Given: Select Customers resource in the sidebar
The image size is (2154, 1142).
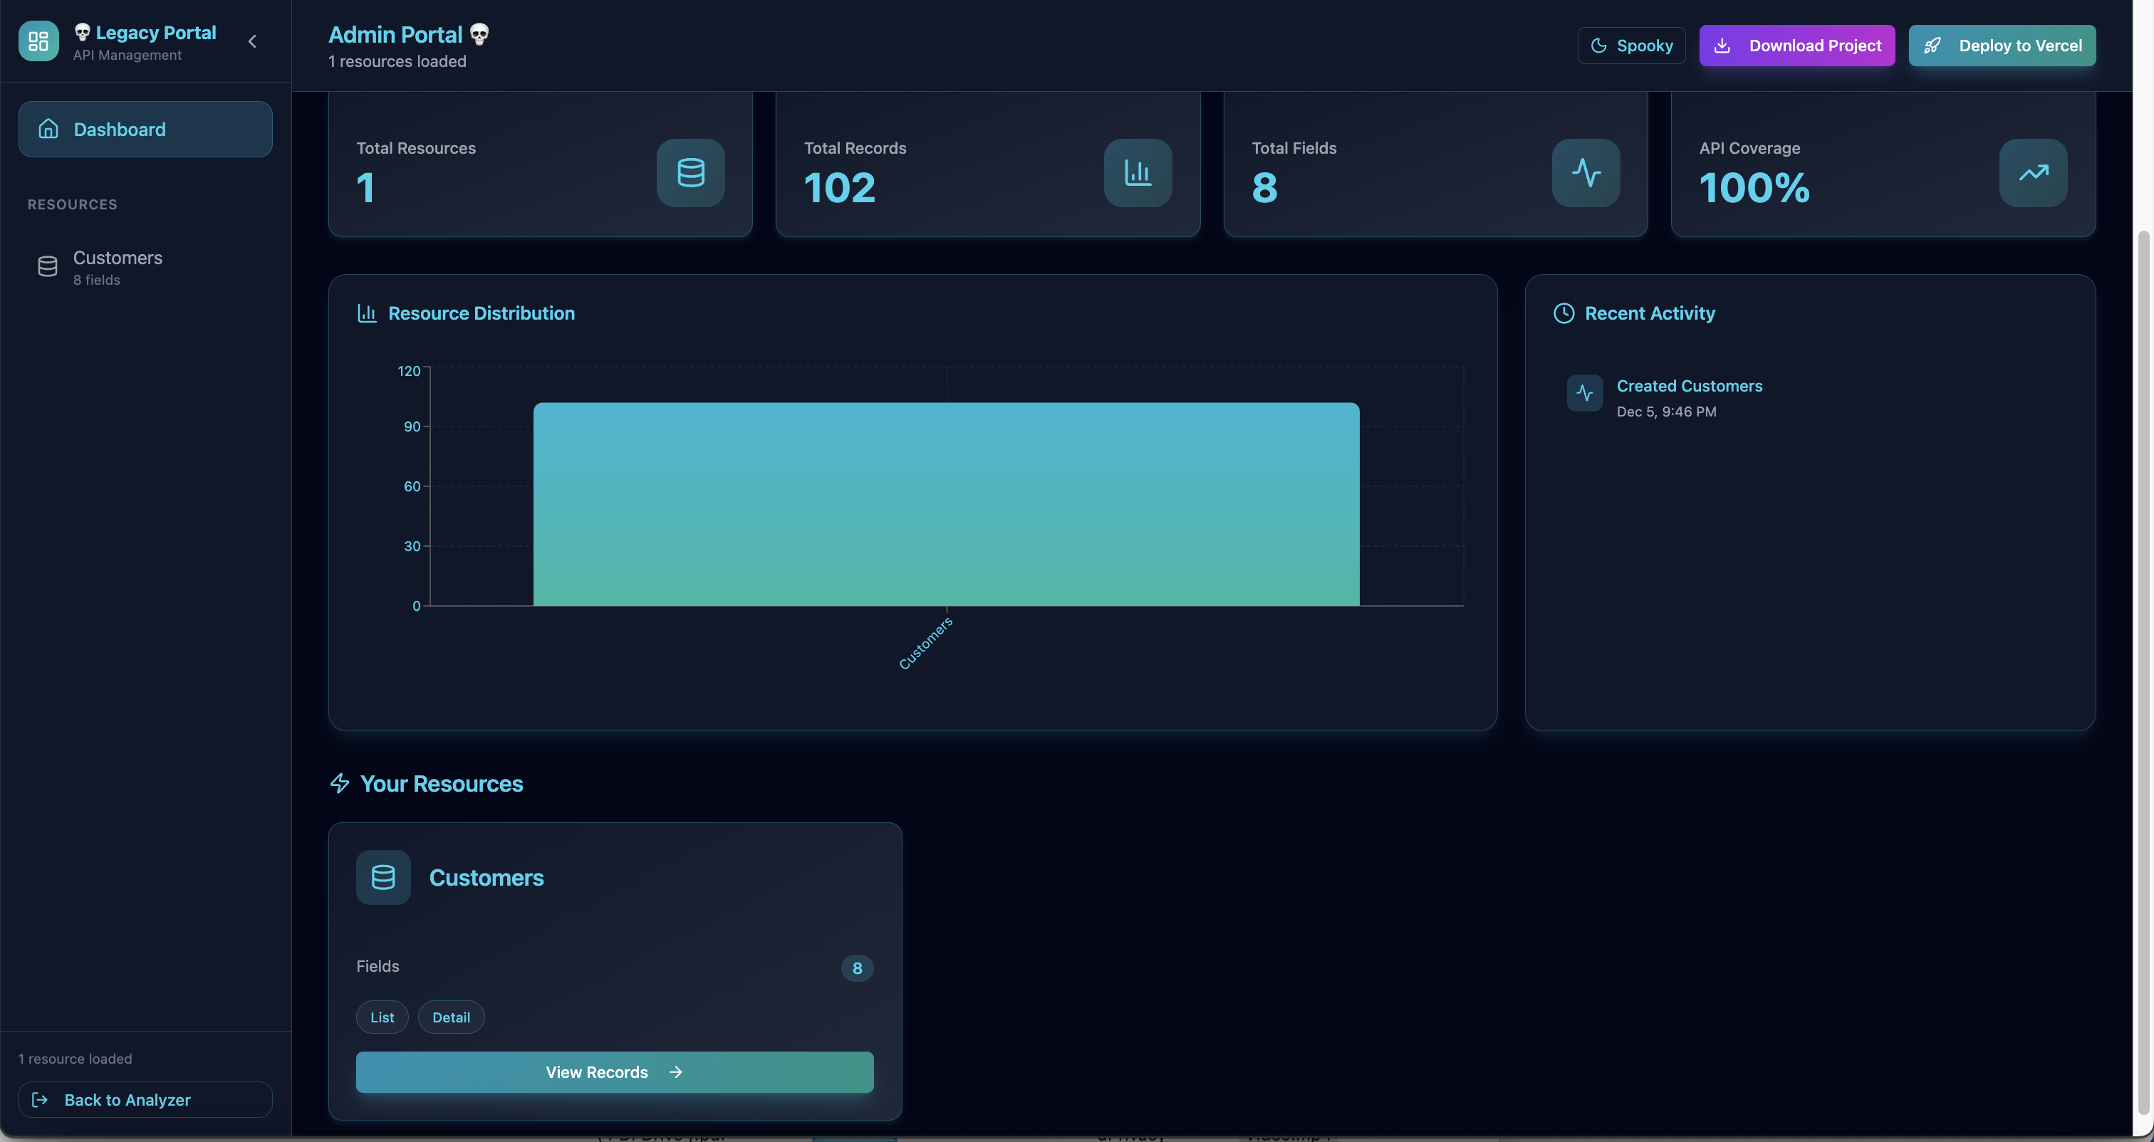Looking at the screenshot, I should pos(117,267).
